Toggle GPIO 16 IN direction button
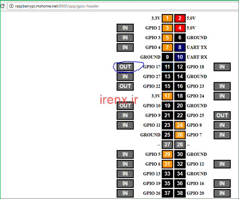 [x=222, y=183]
